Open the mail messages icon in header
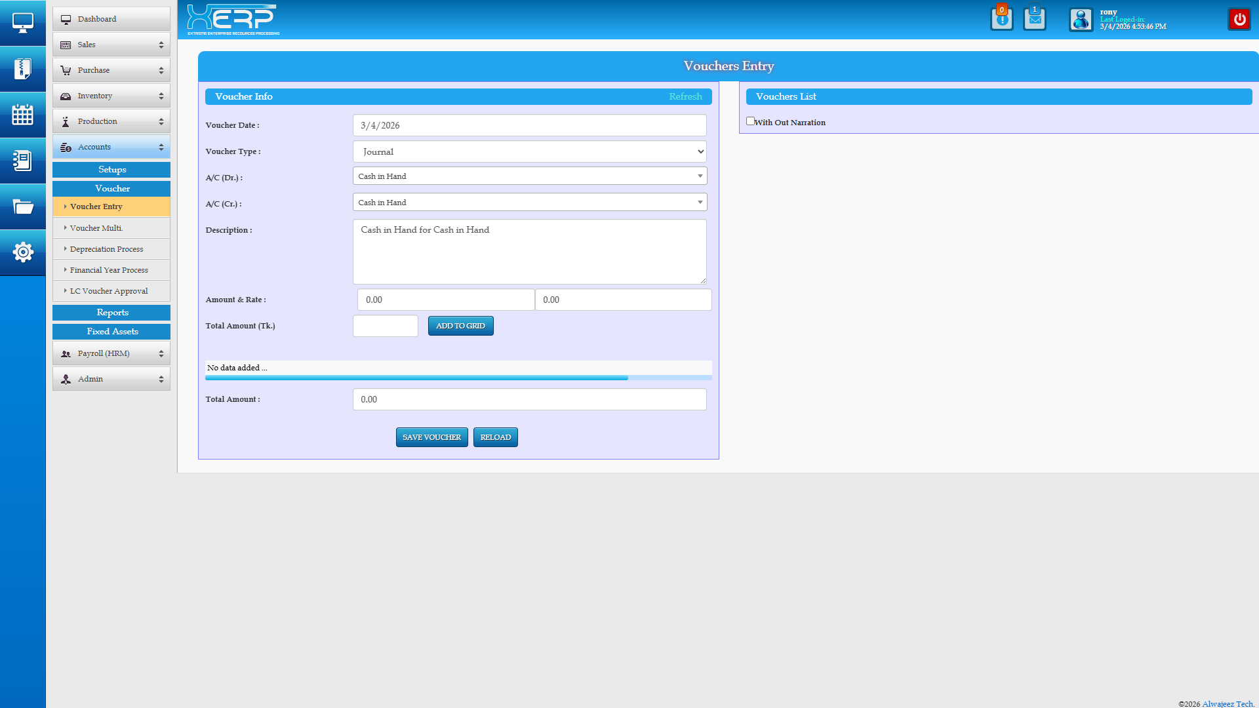 pos(1035,19)
